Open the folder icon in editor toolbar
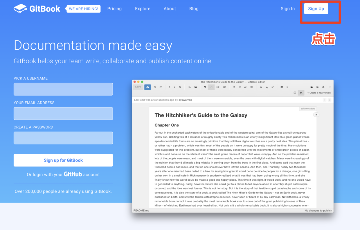Image resolution: width=360 pixels, height=230 pixels. [x=312, y=87]
